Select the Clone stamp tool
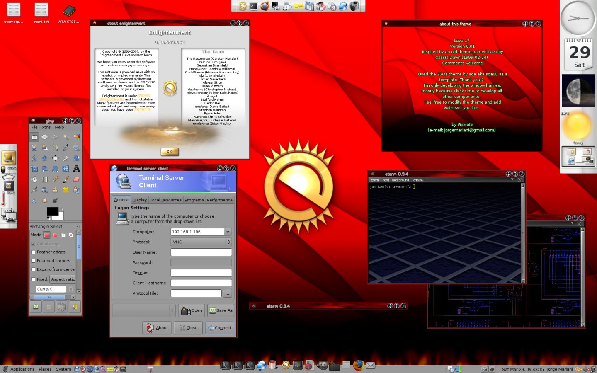 55,190
